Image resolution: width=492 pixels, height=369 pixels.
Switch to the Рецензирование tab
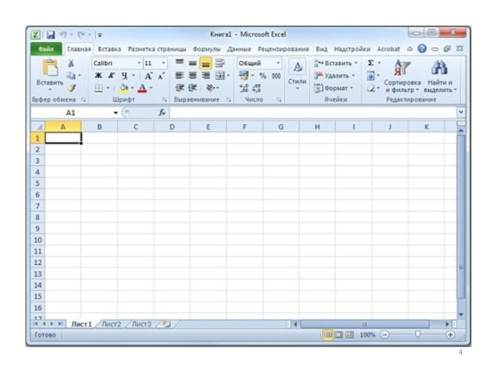(284, 49)
